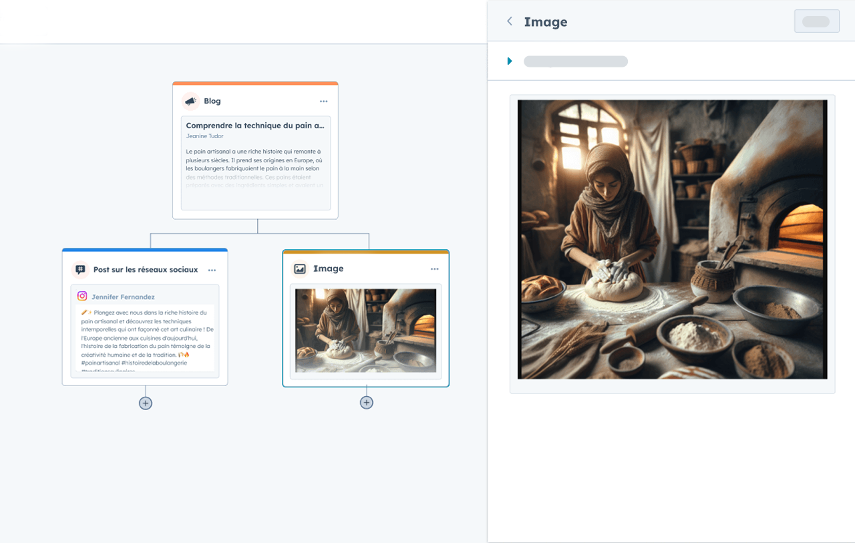Click the button at panel's top right

coord(816,21)
